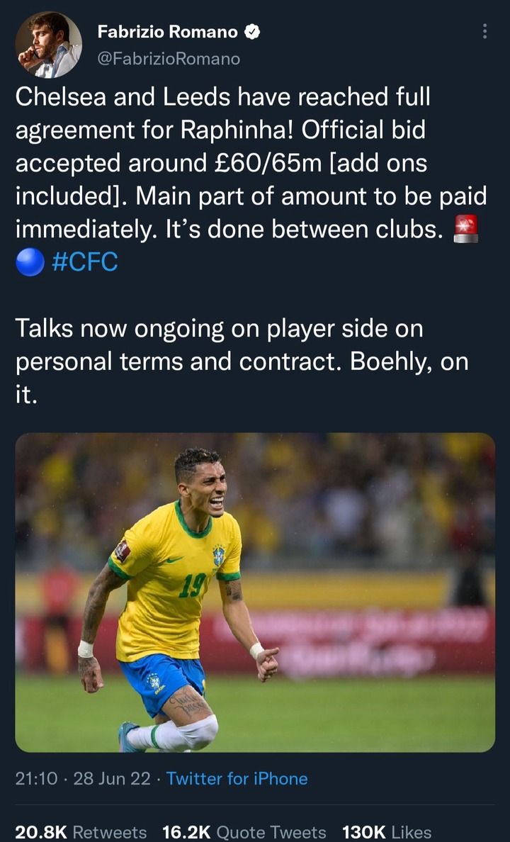
Task: Tap the number 19 on the jersey
Action: (192, 586)
